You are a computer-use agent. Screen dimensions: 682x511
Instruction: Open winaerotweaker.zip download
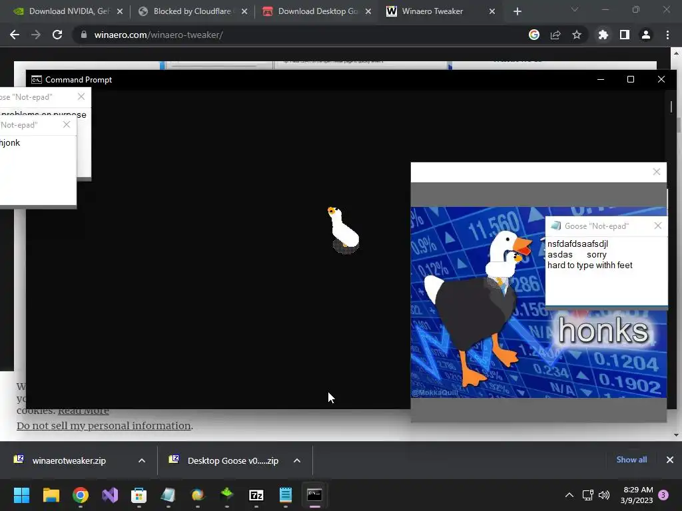(69, 460)
